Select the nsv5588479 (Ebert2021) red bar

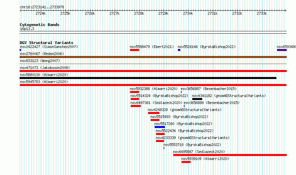pyautogui.click(x=134, y=50)
